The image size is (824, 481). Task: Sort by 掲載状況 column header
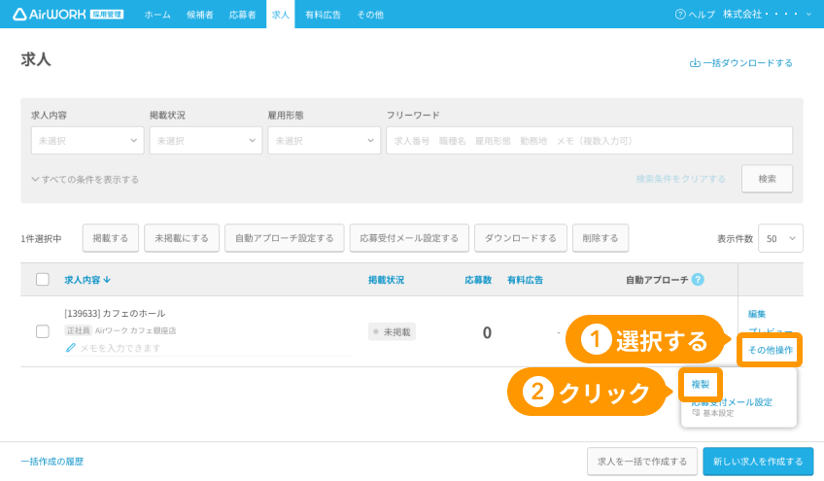[387, 280]
